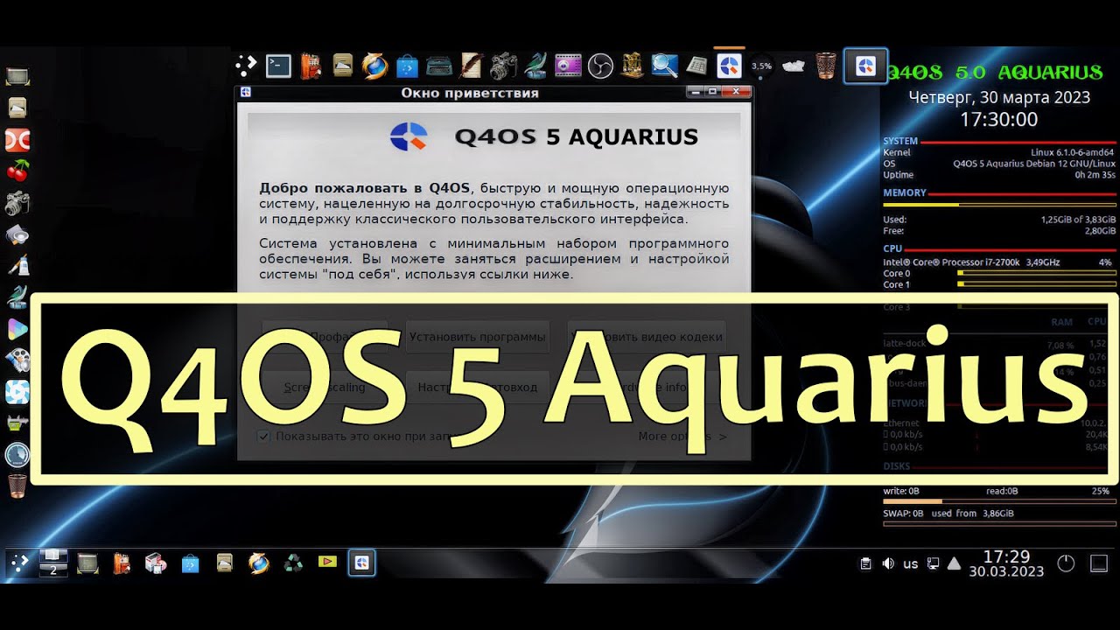Open Discover software store in top dock

(x=407, y=66)
